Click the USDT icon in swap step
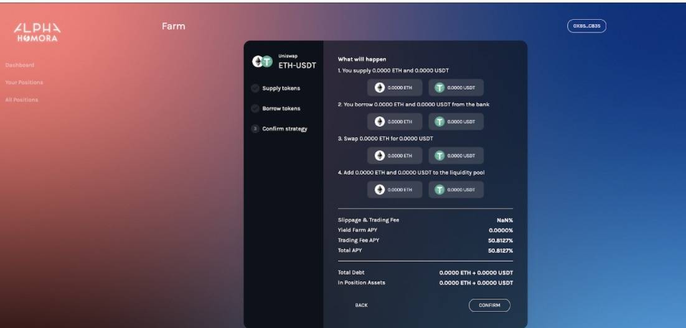This screenshot has height=328, width=686. pos(439,156)
